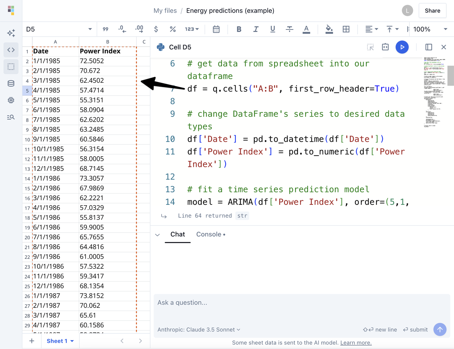This screenshot has height=349, width=454.
Task: Toggle the code editor sidebar icon
Action: (x=11, y=50)
